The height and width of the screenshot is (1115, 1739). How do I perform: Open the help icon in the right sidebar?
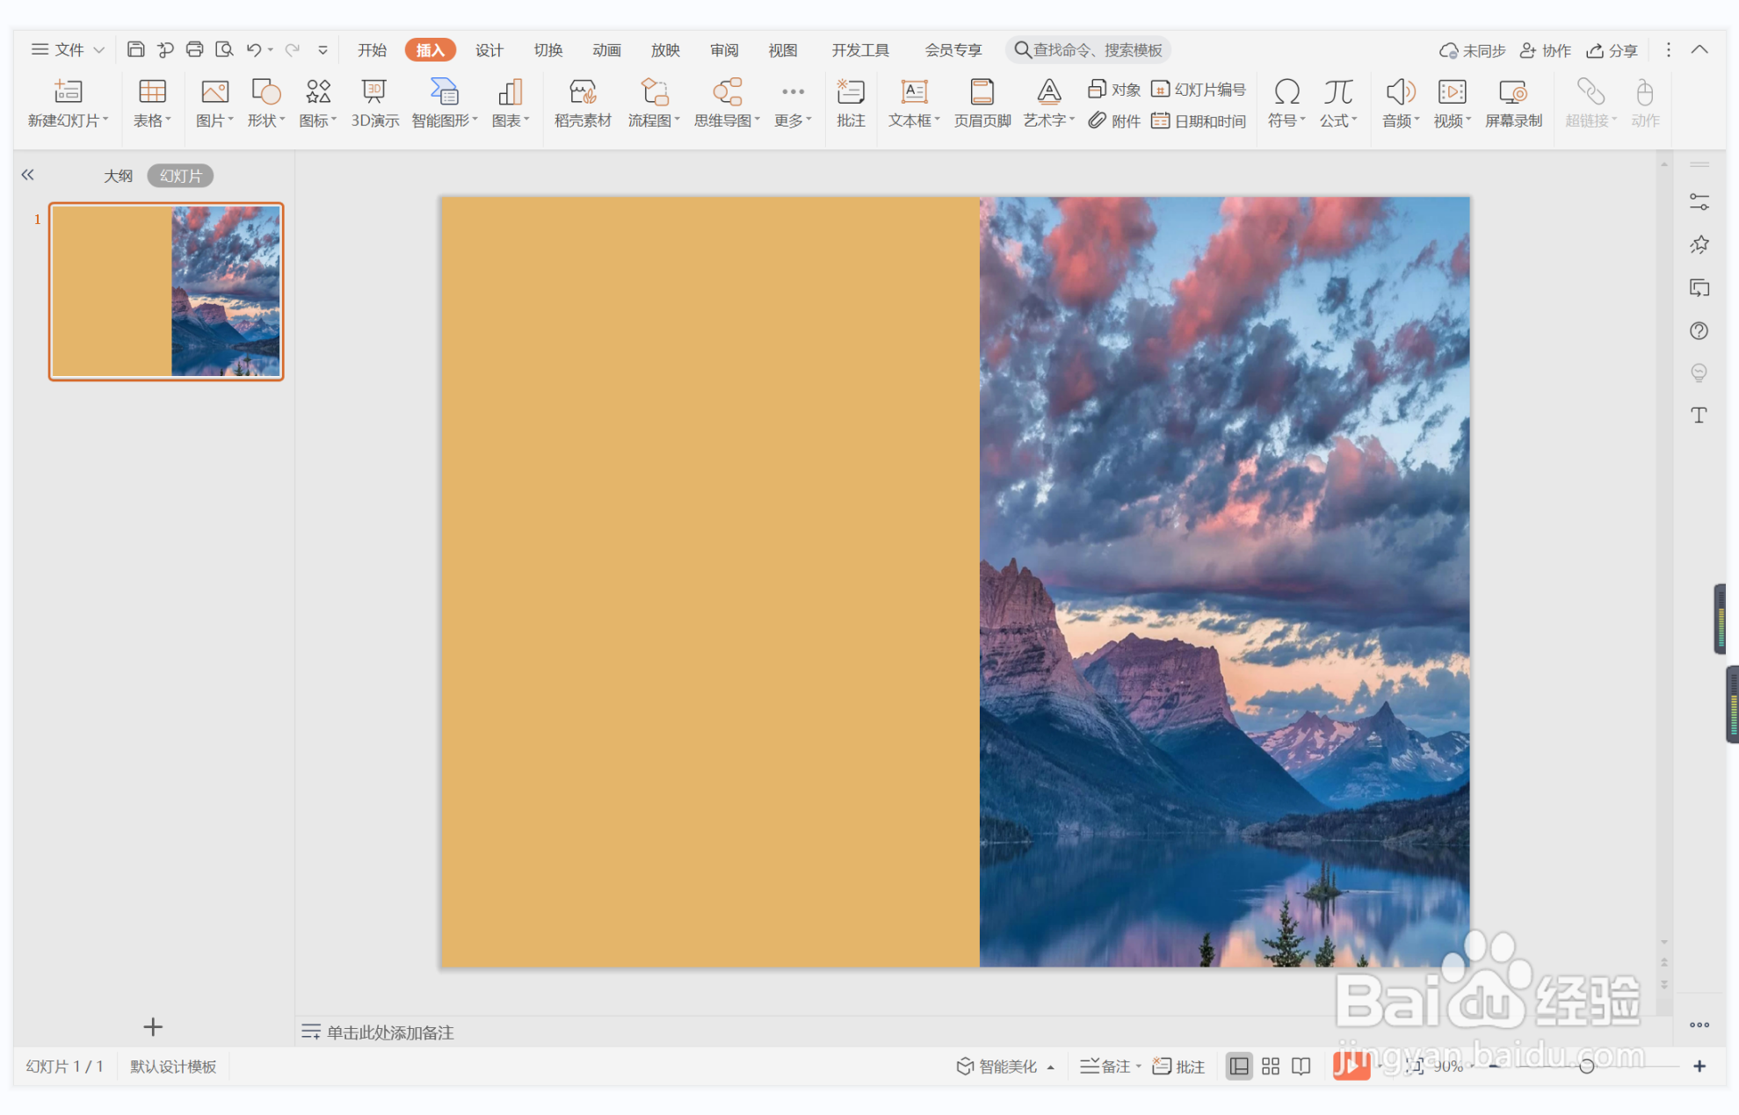tap(1699, 330)
